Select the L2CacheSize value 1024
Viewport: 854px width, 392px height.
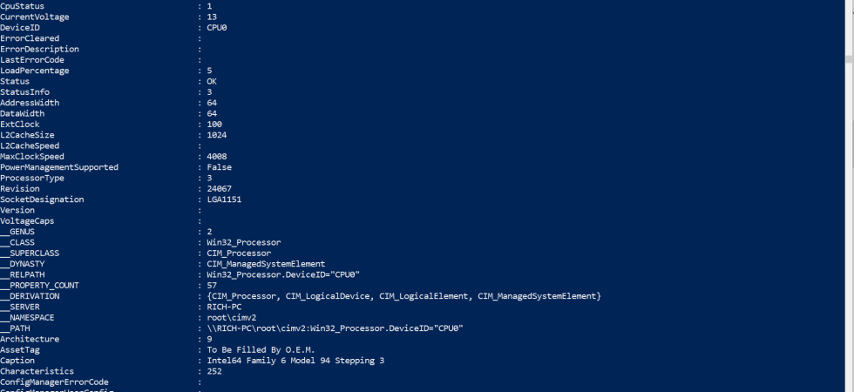pyautogui.click(x=217, y=135)
